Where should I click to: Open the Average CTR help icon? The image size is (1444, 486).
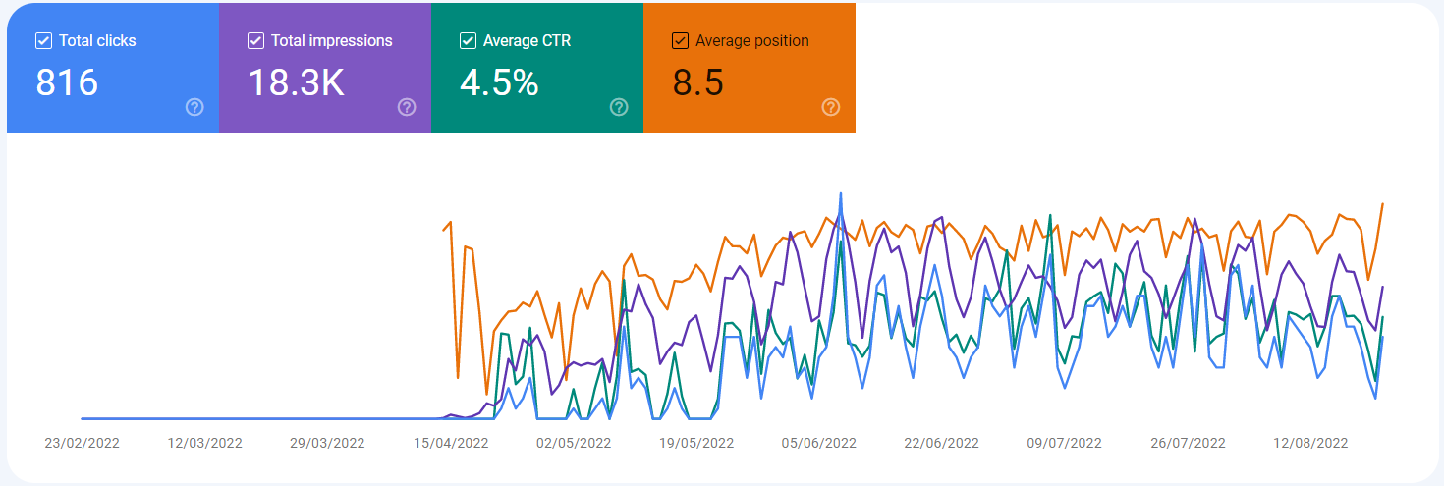[x=619, y=107]
